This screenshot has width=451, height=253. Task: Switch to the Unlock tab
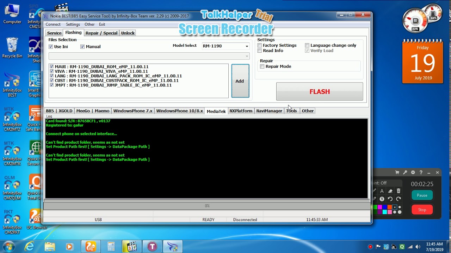(128, 33)
